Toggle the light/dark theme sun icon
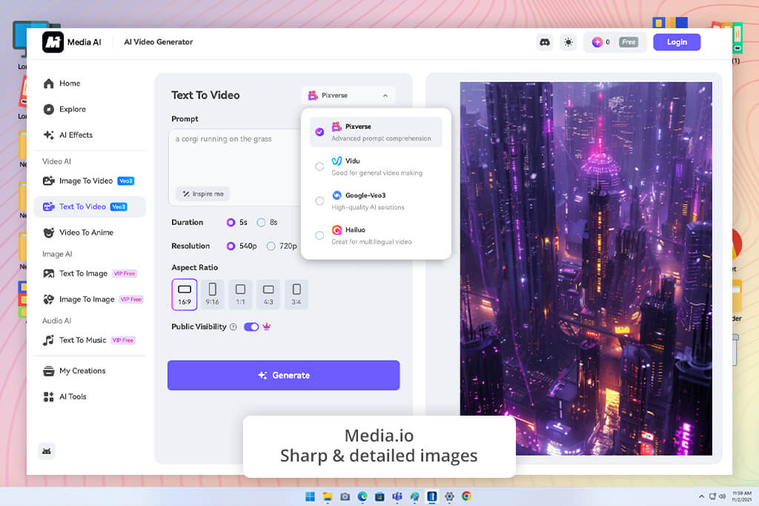Image resolution: width=759 pixels, height=506 pixels. [569, 42]
